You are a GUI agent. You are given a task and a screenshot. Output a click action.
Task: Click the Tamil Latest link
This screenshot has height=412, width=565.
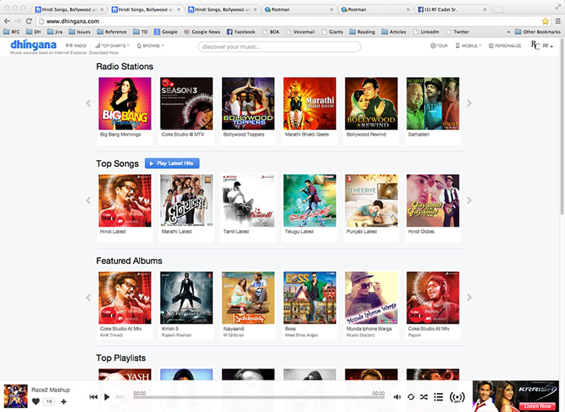[x=236, y=232]
